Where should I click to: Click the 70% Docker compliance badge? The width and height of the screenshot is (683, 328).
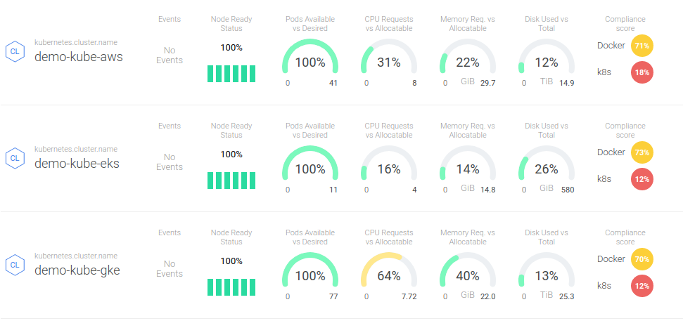point(641,259)
